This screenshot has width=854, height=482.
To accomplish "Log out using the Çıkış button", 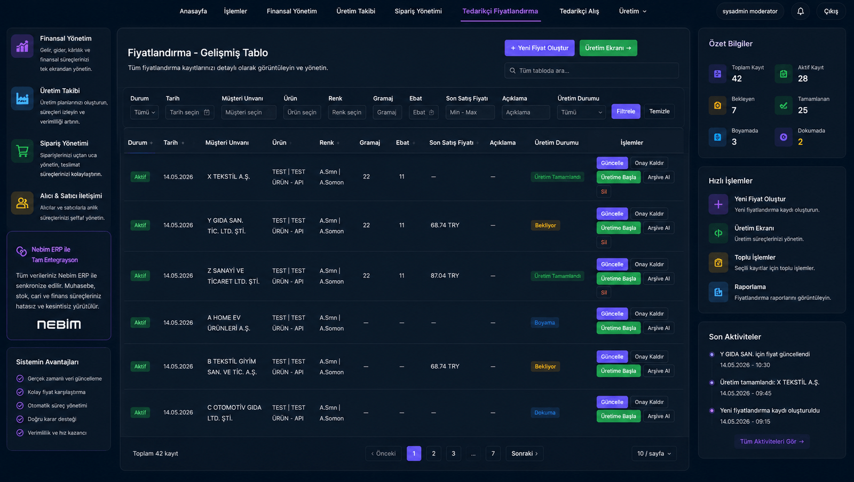I will click(831, 11).
